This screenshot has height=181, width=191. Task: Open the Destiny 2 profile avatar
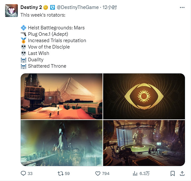coord(11,11)
